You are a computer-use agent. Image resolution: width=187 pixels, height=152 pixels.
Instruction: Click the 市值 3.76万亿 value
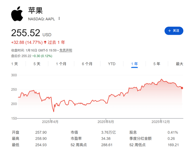pyautogui.click(x=109, y=132)
